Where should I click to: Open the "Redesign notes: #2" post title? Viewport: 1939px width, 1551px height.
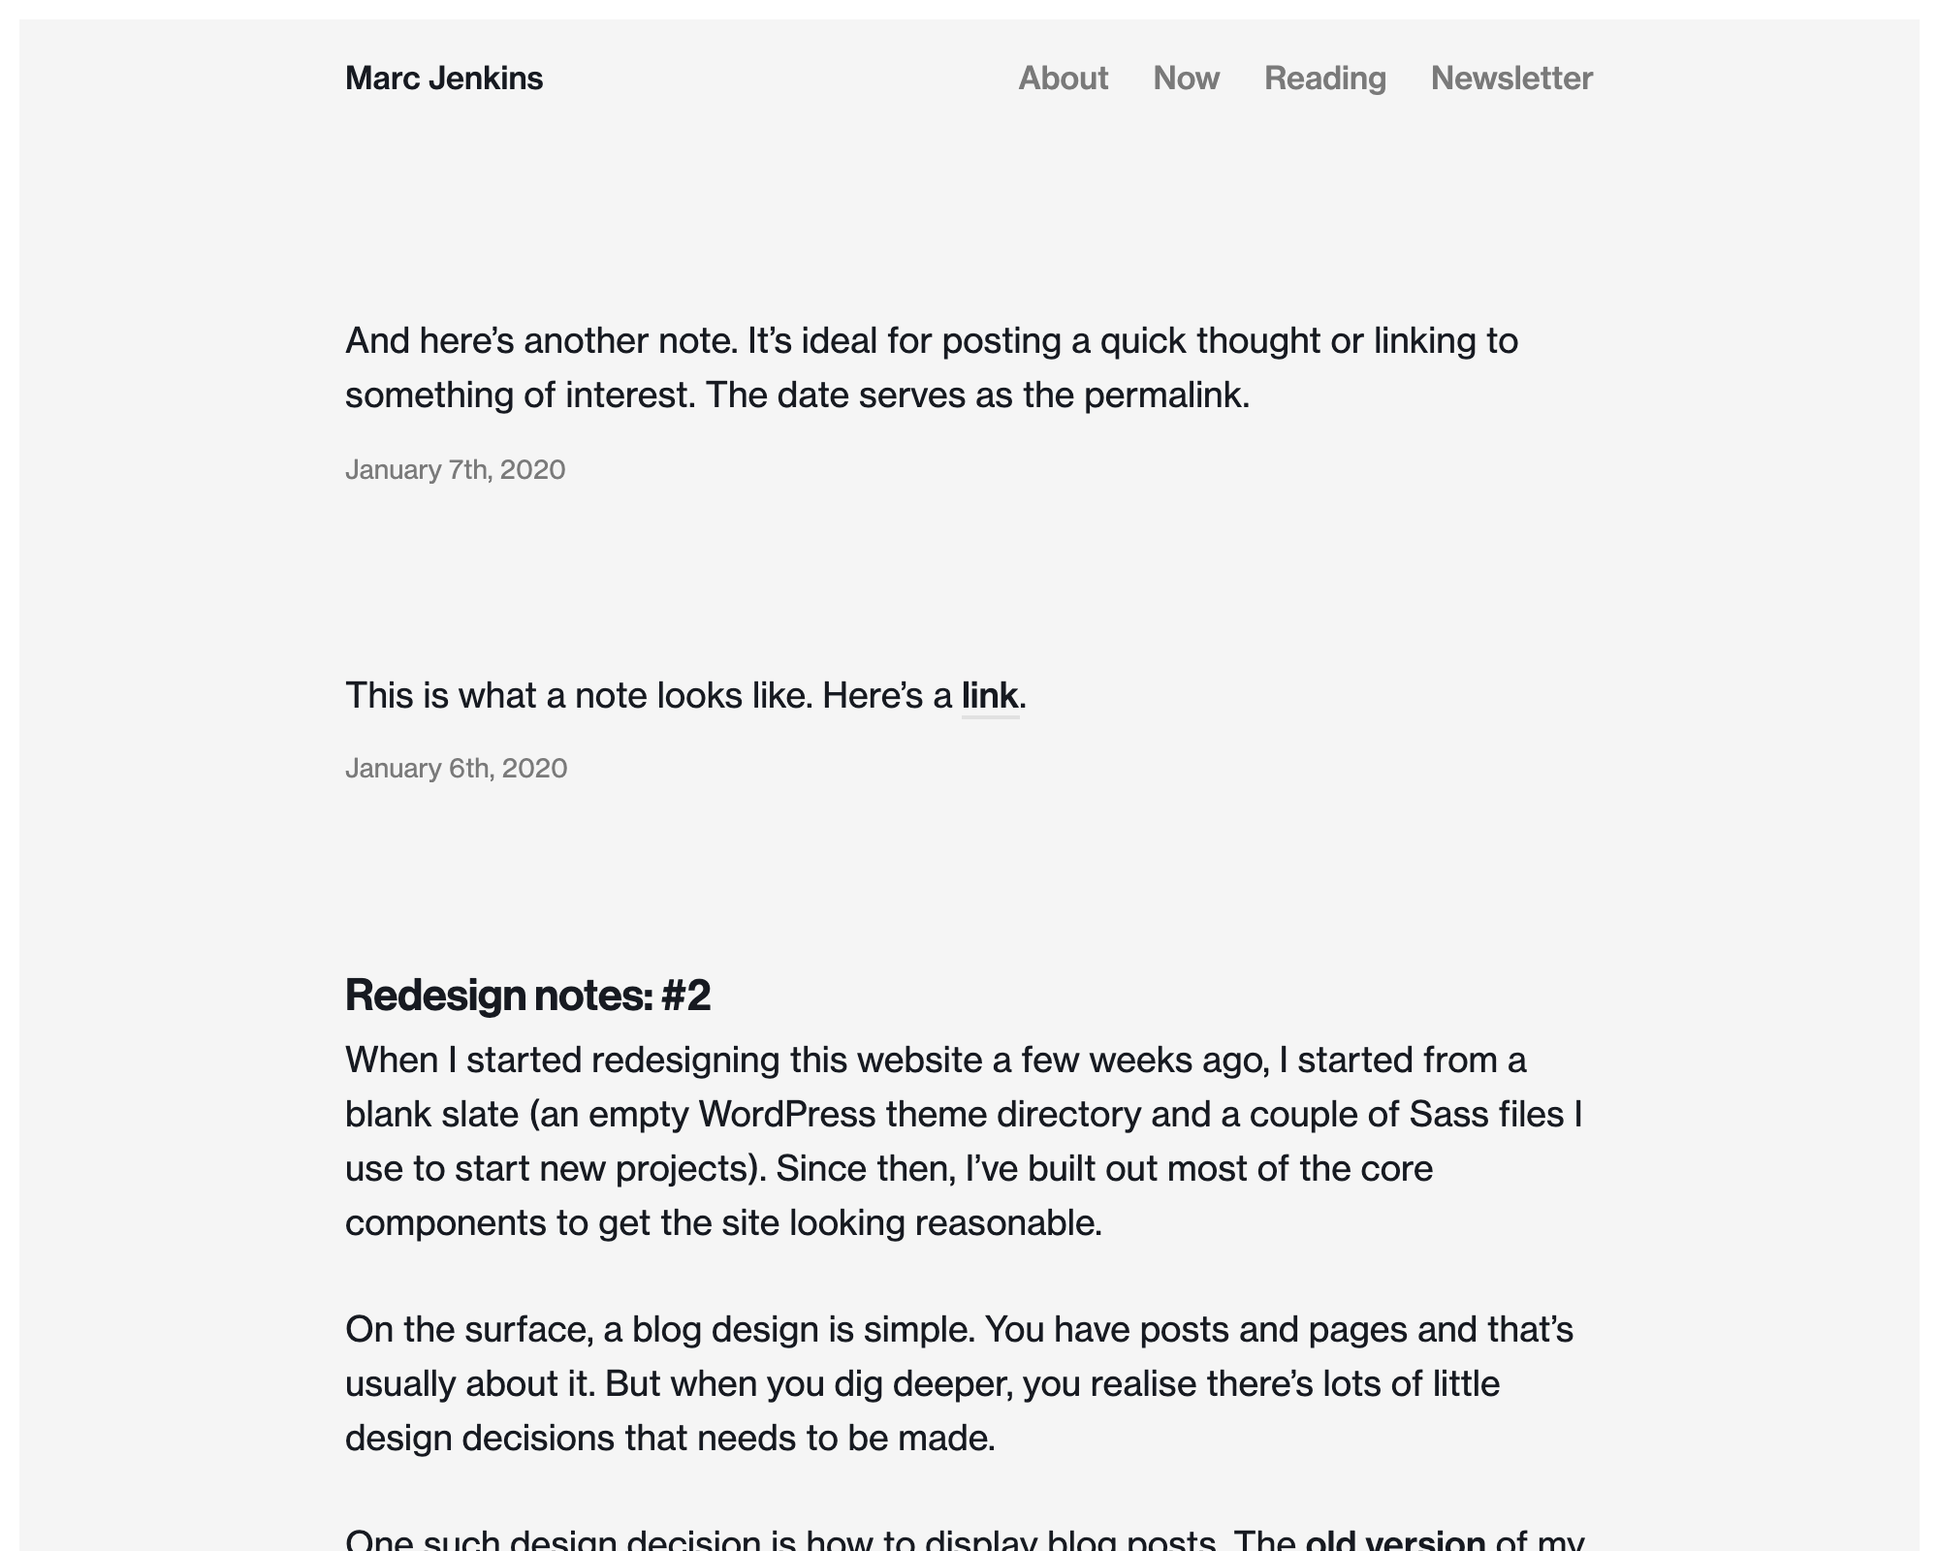527,996
